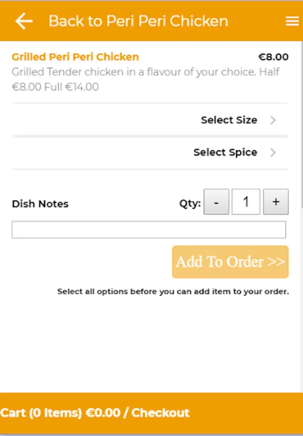
Task: Open the hamburger menu icon
Action: [x=292, y=21]
